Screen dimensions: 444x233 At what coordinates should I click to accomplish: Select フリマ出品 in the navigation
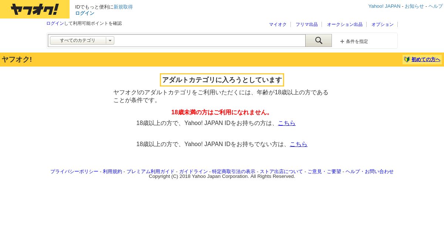307,24
